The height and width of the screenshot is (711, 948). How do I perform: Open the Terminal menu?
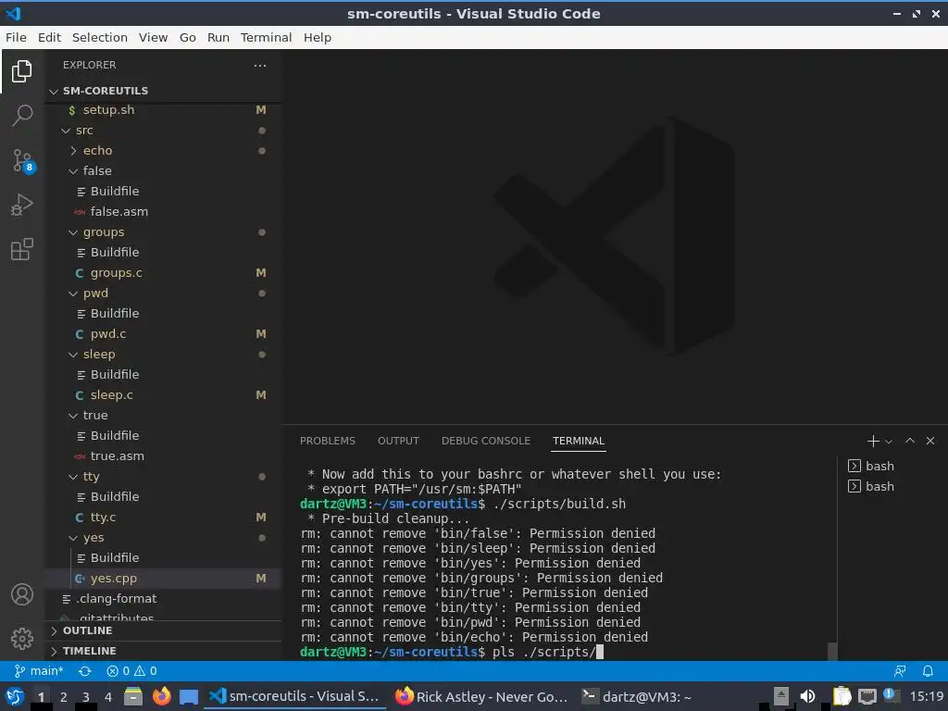[x=266, y=37]
